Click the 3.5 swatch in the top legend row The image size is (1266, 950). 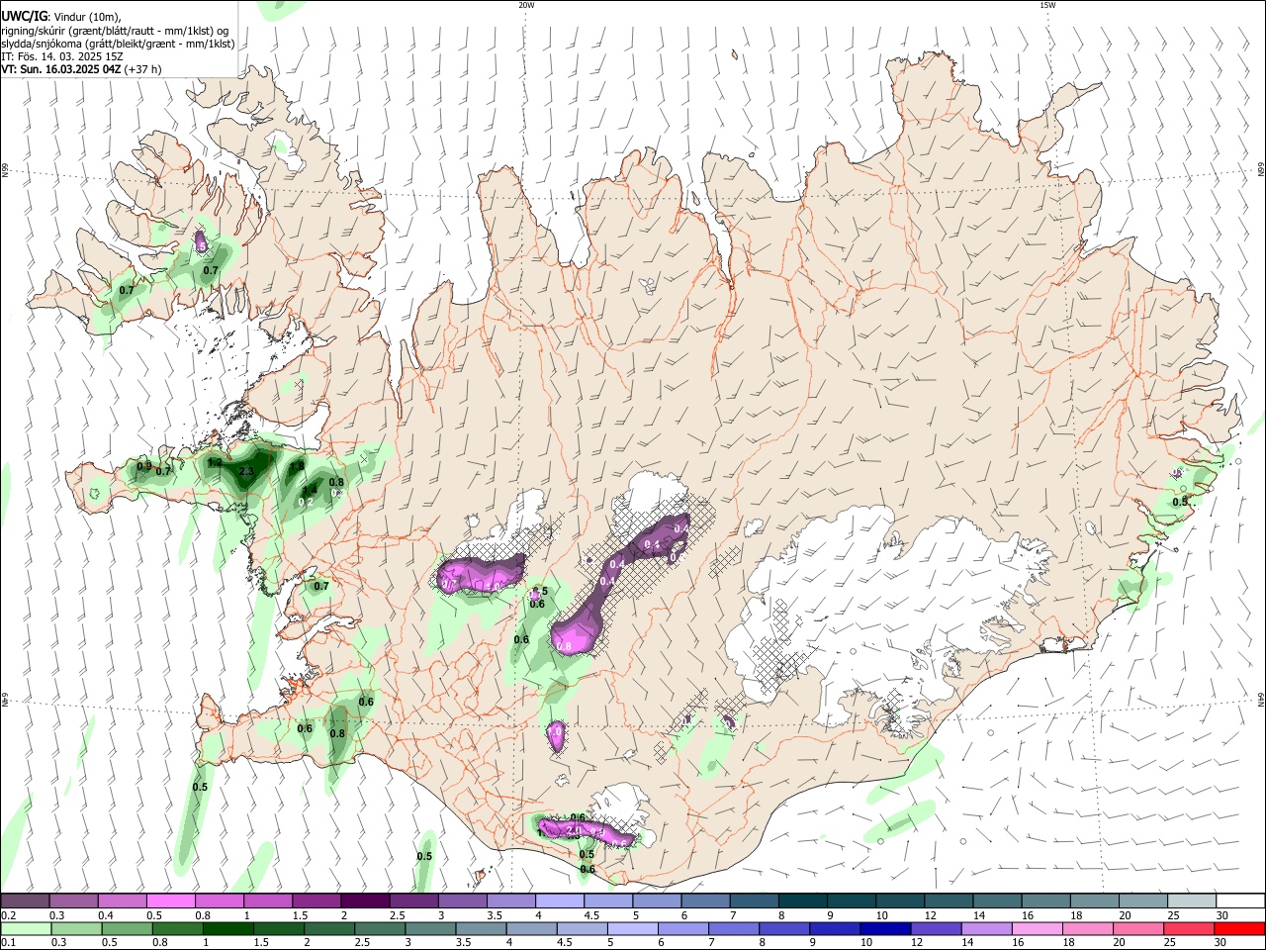point(509,901)
